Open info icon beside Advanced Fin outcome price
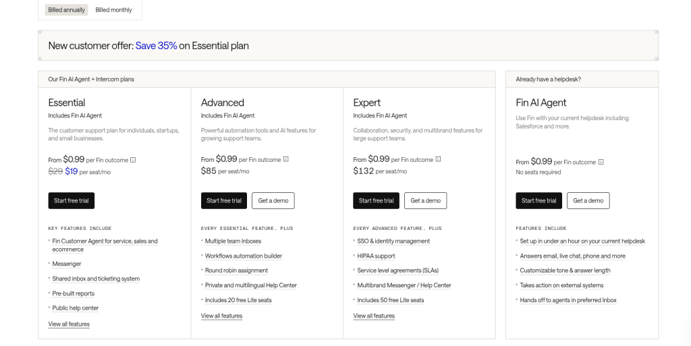Image resolution: width=691 pixels, height=346 pixels. pos(285,159)
